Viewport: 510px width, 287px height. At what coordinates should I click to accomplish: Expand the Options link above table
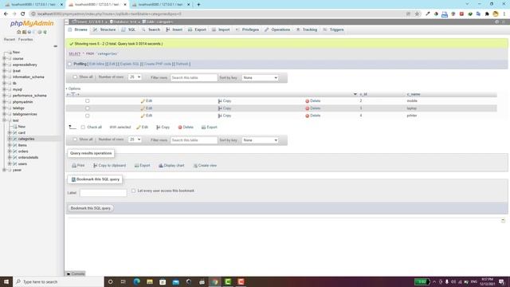(x=73, y=88)
